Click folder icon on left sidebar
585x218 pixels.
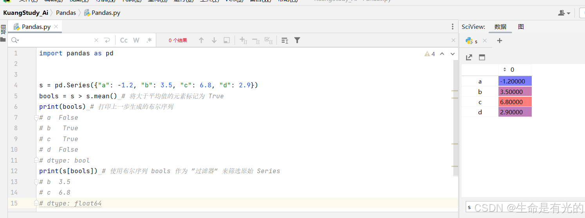[3, 39]
